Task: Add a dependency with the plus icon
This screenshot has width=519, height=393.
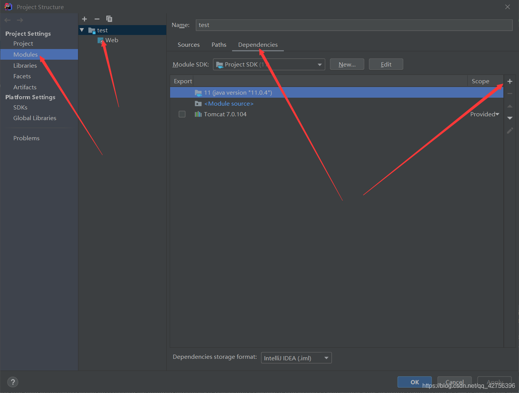Action: pyautogui.click(x=510, y=81)
